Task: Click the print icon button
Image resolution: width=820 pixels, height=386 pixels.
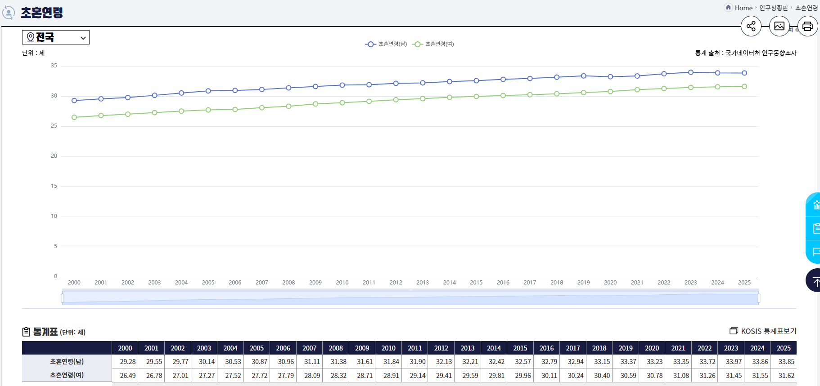Action: point(808,26)
